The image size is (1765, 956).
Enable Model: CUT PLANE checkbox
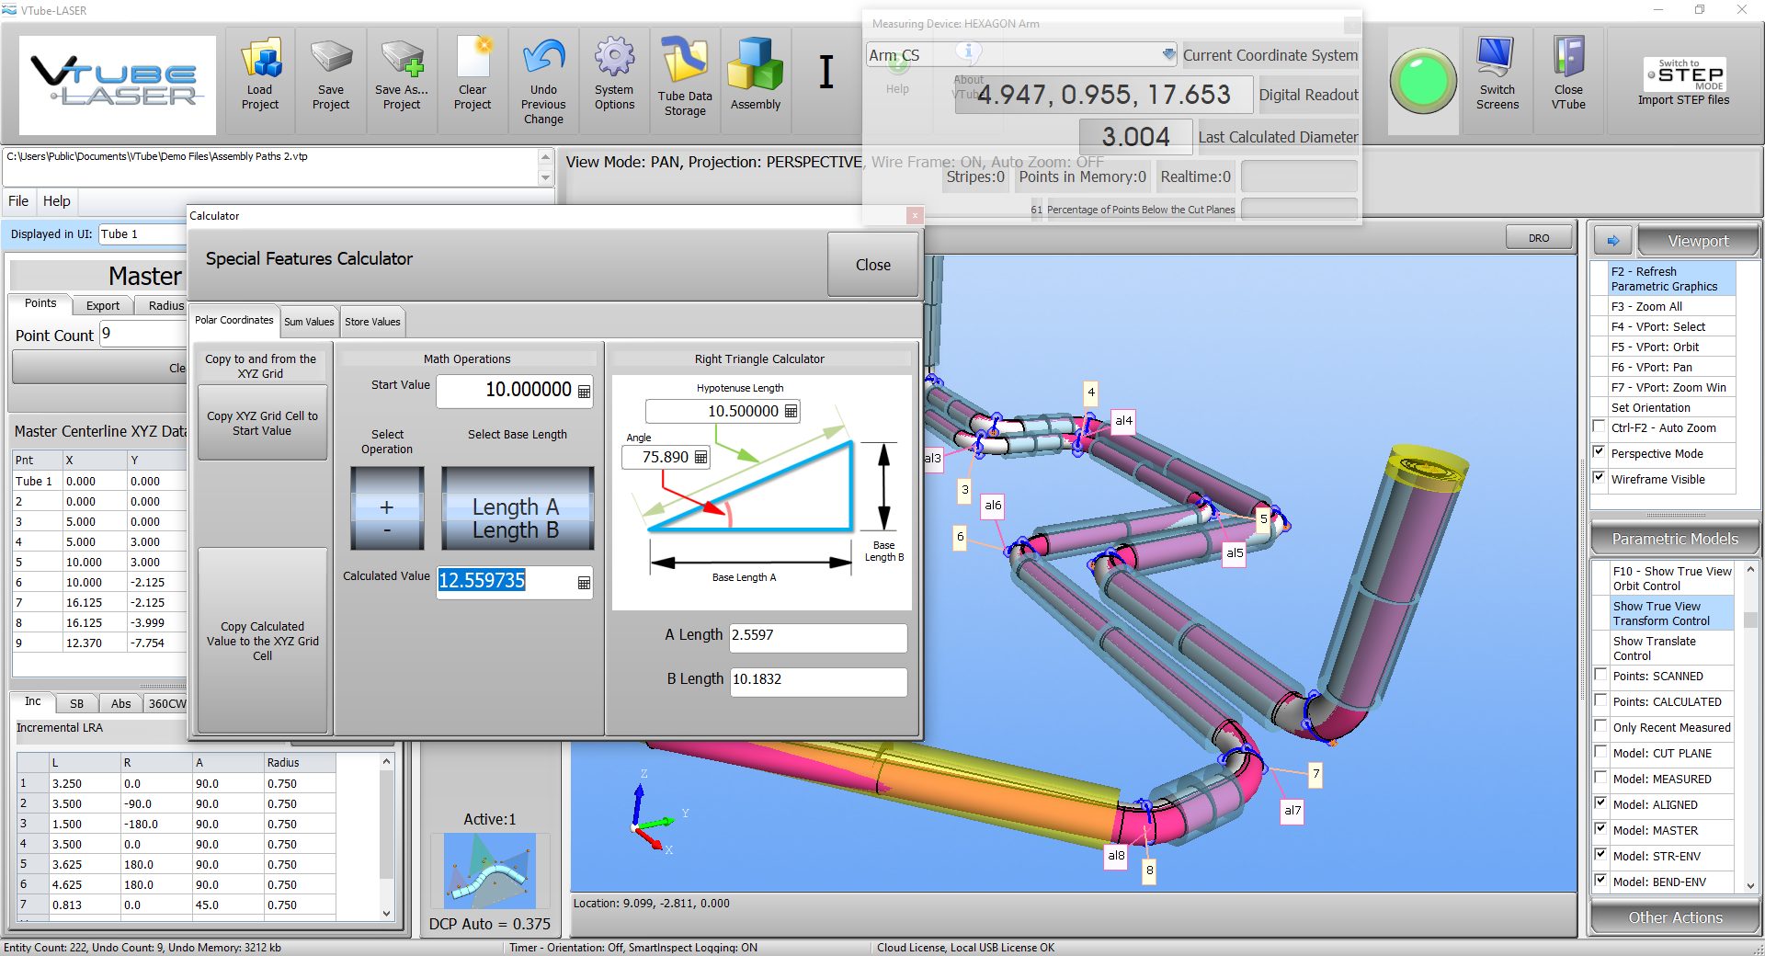[x=1601, y=752]
